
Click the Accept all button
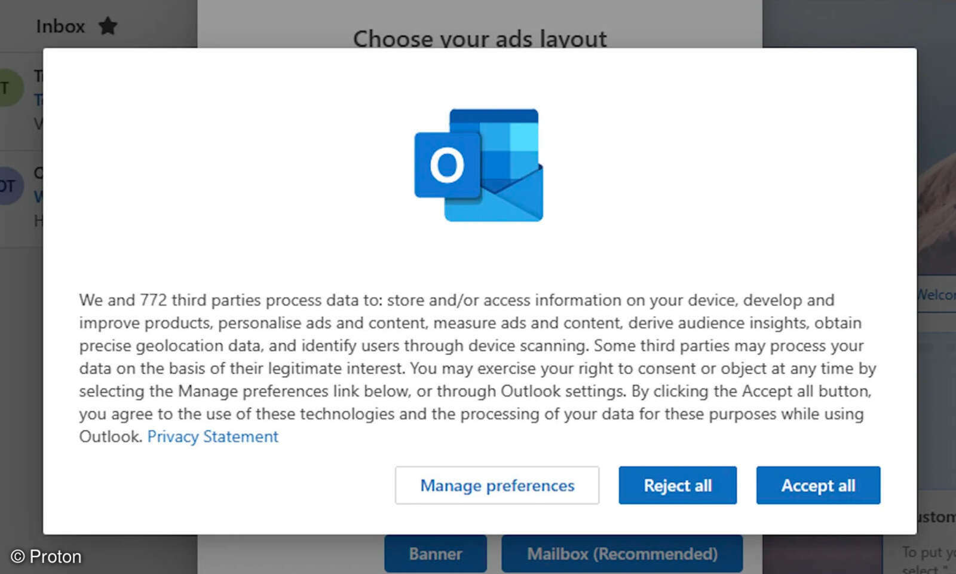[x=818, y=485]
